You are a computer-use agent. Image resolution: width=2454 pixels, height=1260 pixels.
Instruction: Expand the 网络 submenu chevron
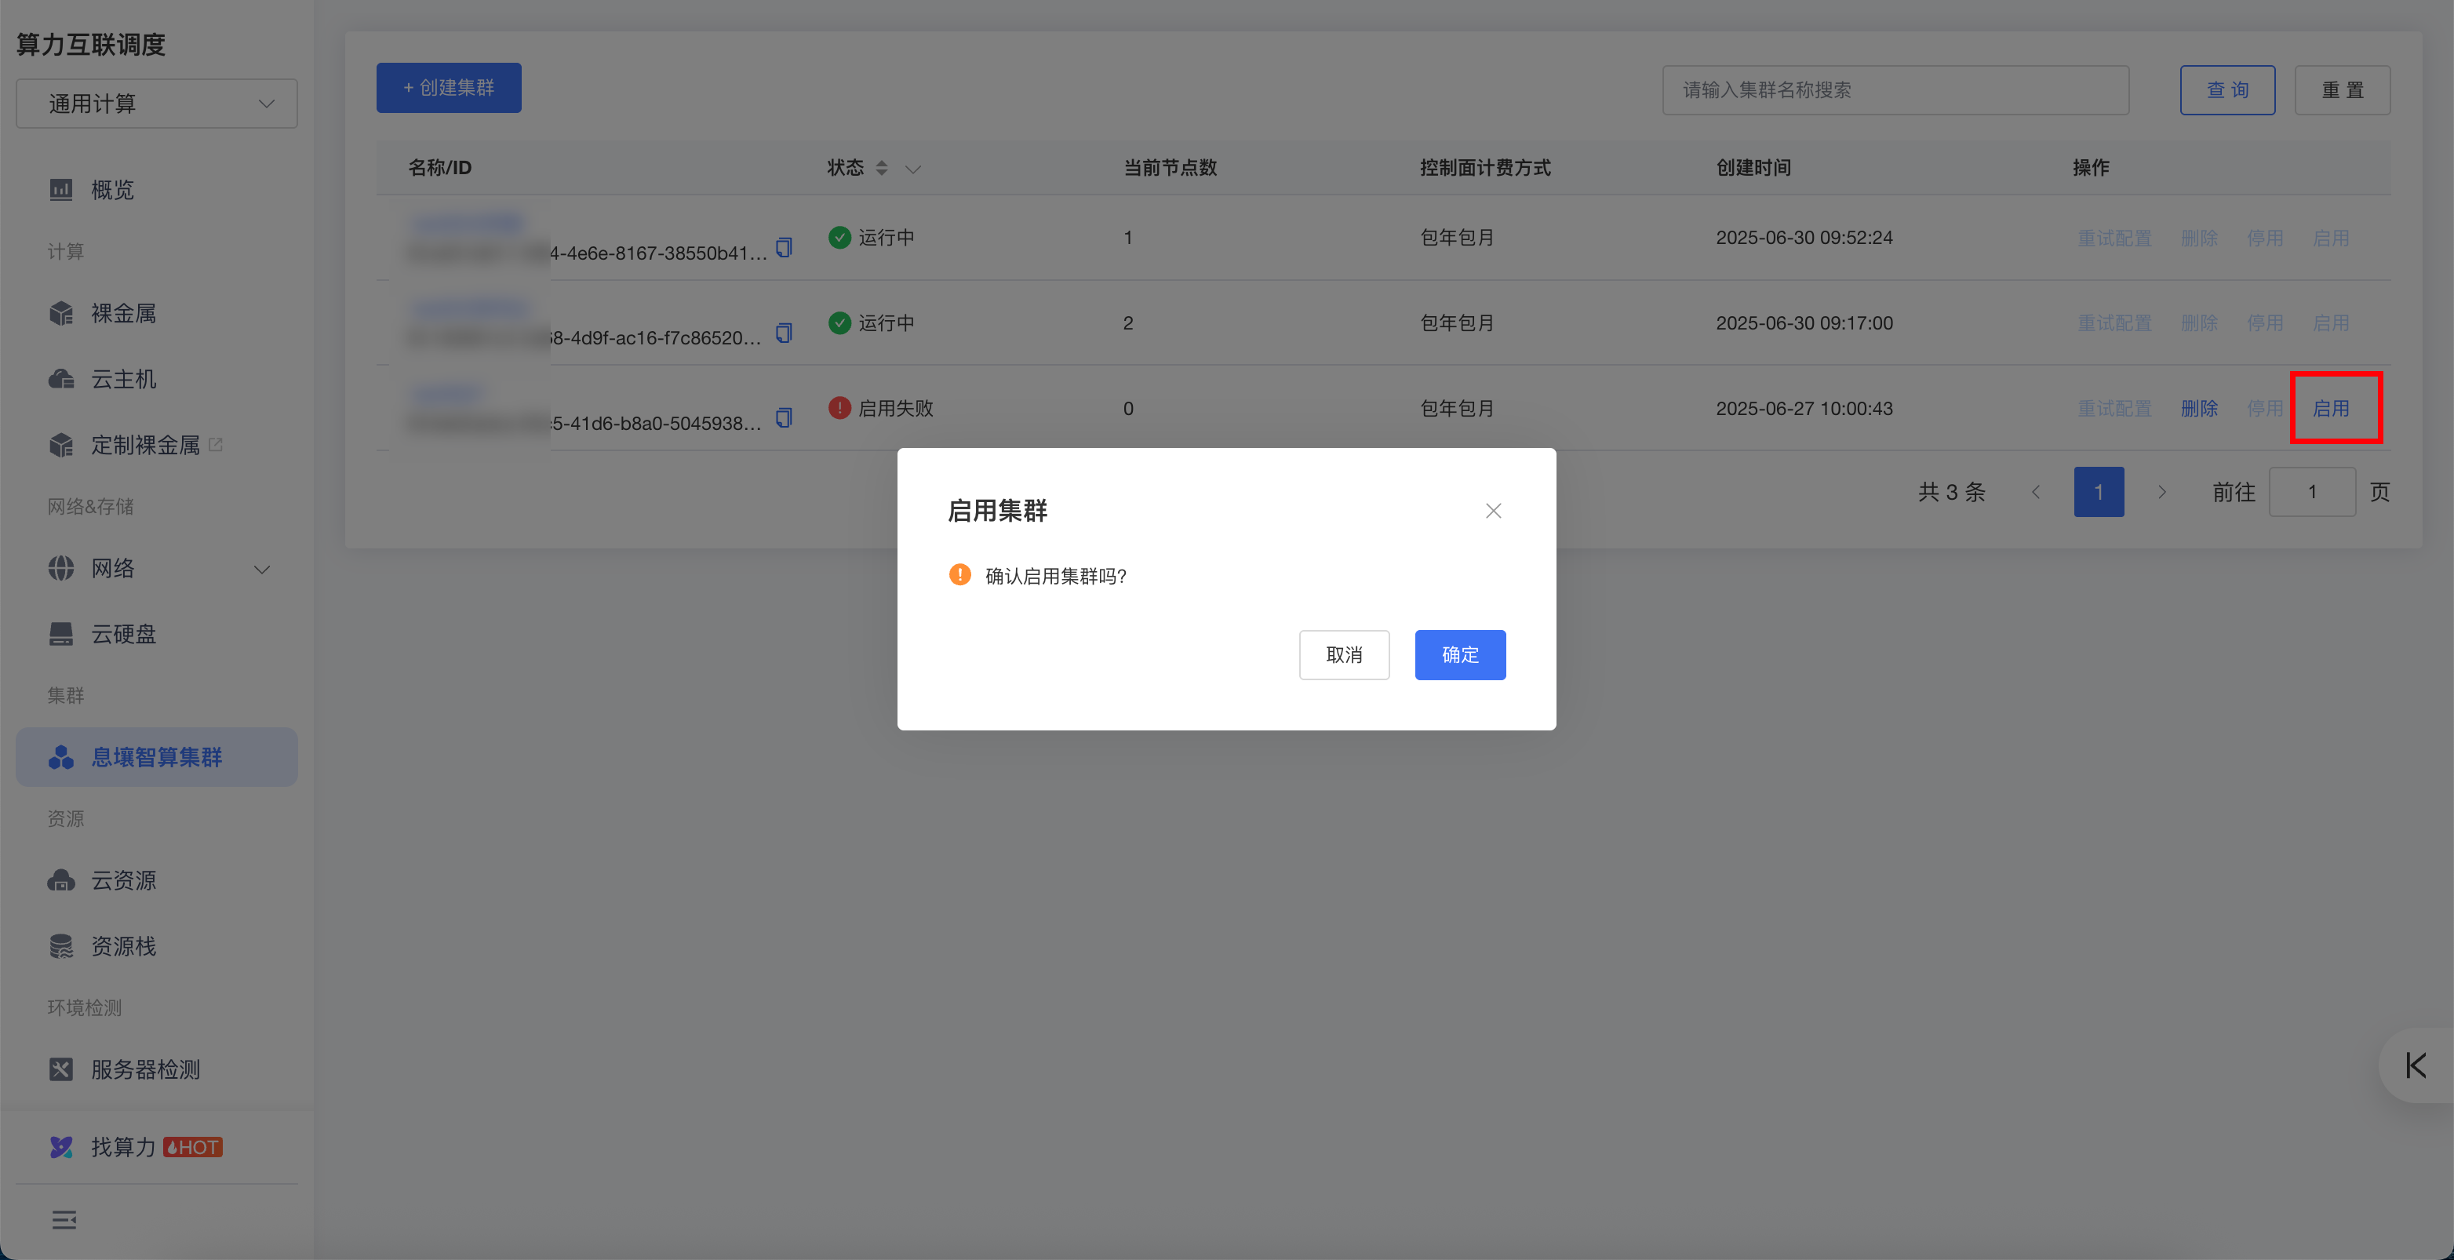[262, 569]
